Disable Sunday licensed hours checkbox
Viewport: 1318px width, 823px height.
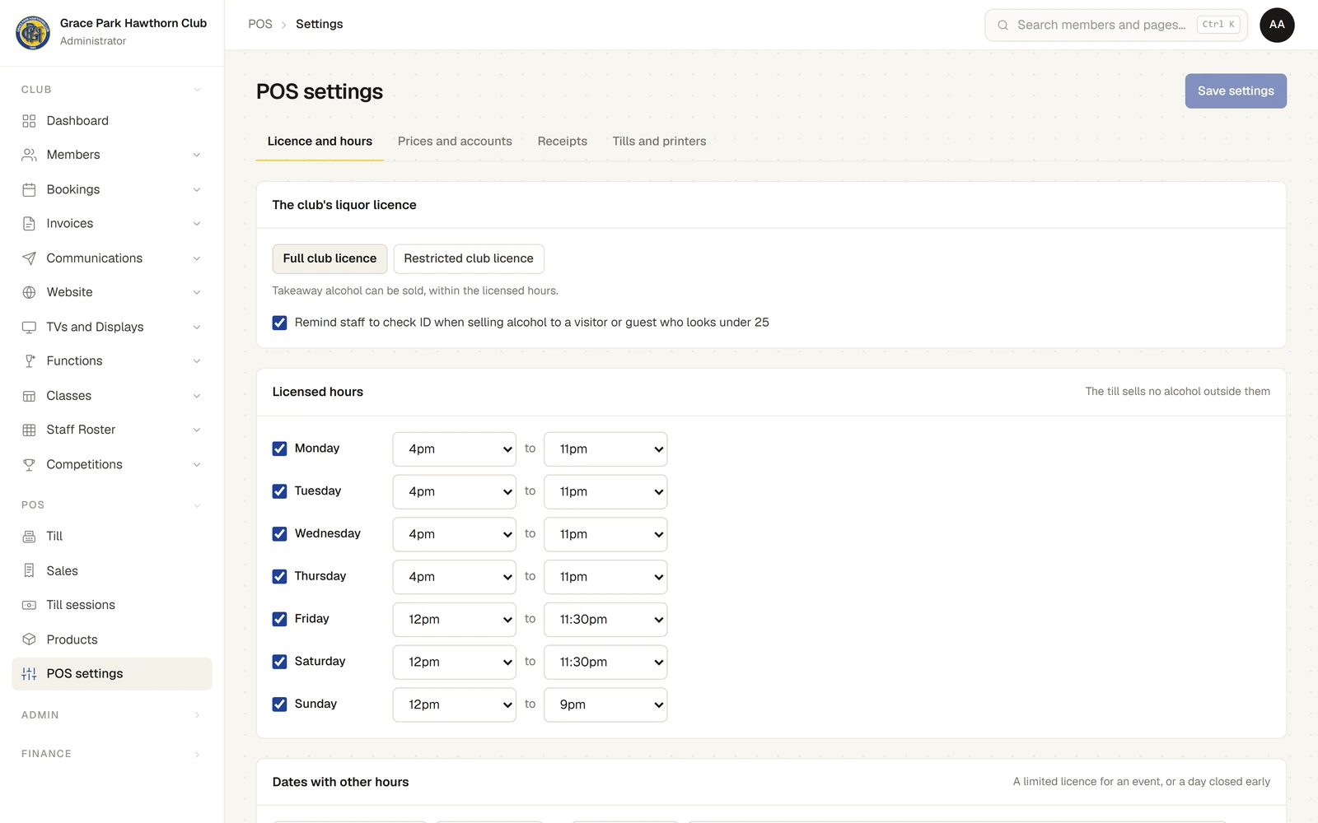point(280,704)
